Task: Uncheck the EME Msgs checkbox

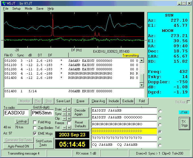Action: 35,133
